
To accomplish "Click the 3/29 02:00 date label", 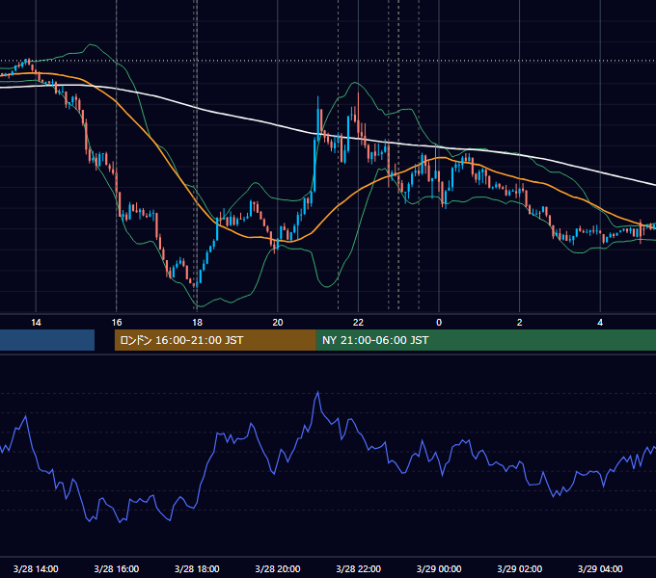I will [x=520, y=568].
